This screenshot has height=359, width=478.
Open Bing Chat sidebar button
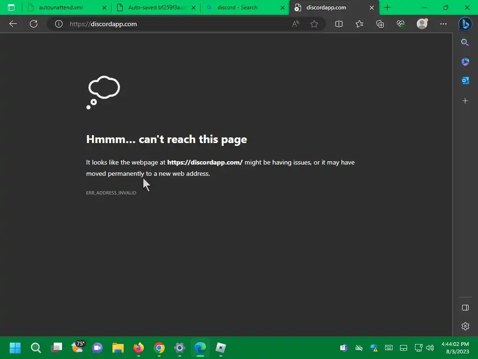465,24
